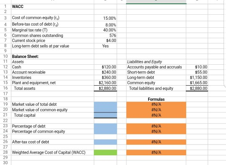The height and width of the screenshot is (165, 226).
Task: Select #N/A formula in the WACC row
Action: pos(156,152)
